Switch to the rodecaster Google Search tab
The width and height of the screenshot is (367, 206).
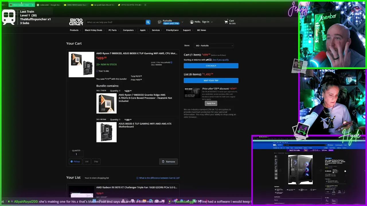(49, 5)
